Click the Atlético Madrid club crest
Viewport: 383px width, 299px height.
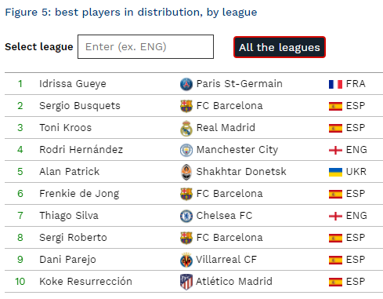(186, 282)
